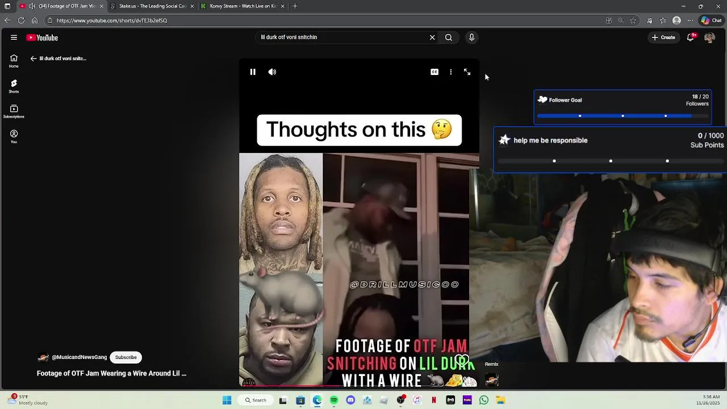727x409 pixels.
Task: Switch to the Stake.us browser tab
Action: [x=152, y=6]
